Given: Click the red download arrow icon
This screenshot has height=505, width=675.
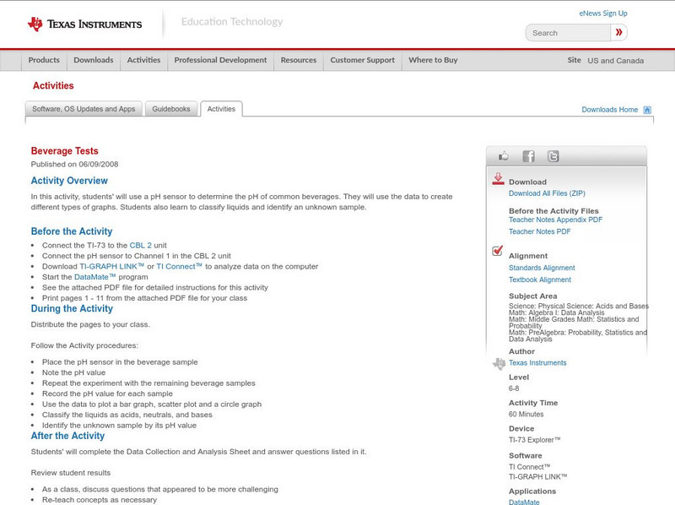Looking at the screenshot, I should (498, 179).
